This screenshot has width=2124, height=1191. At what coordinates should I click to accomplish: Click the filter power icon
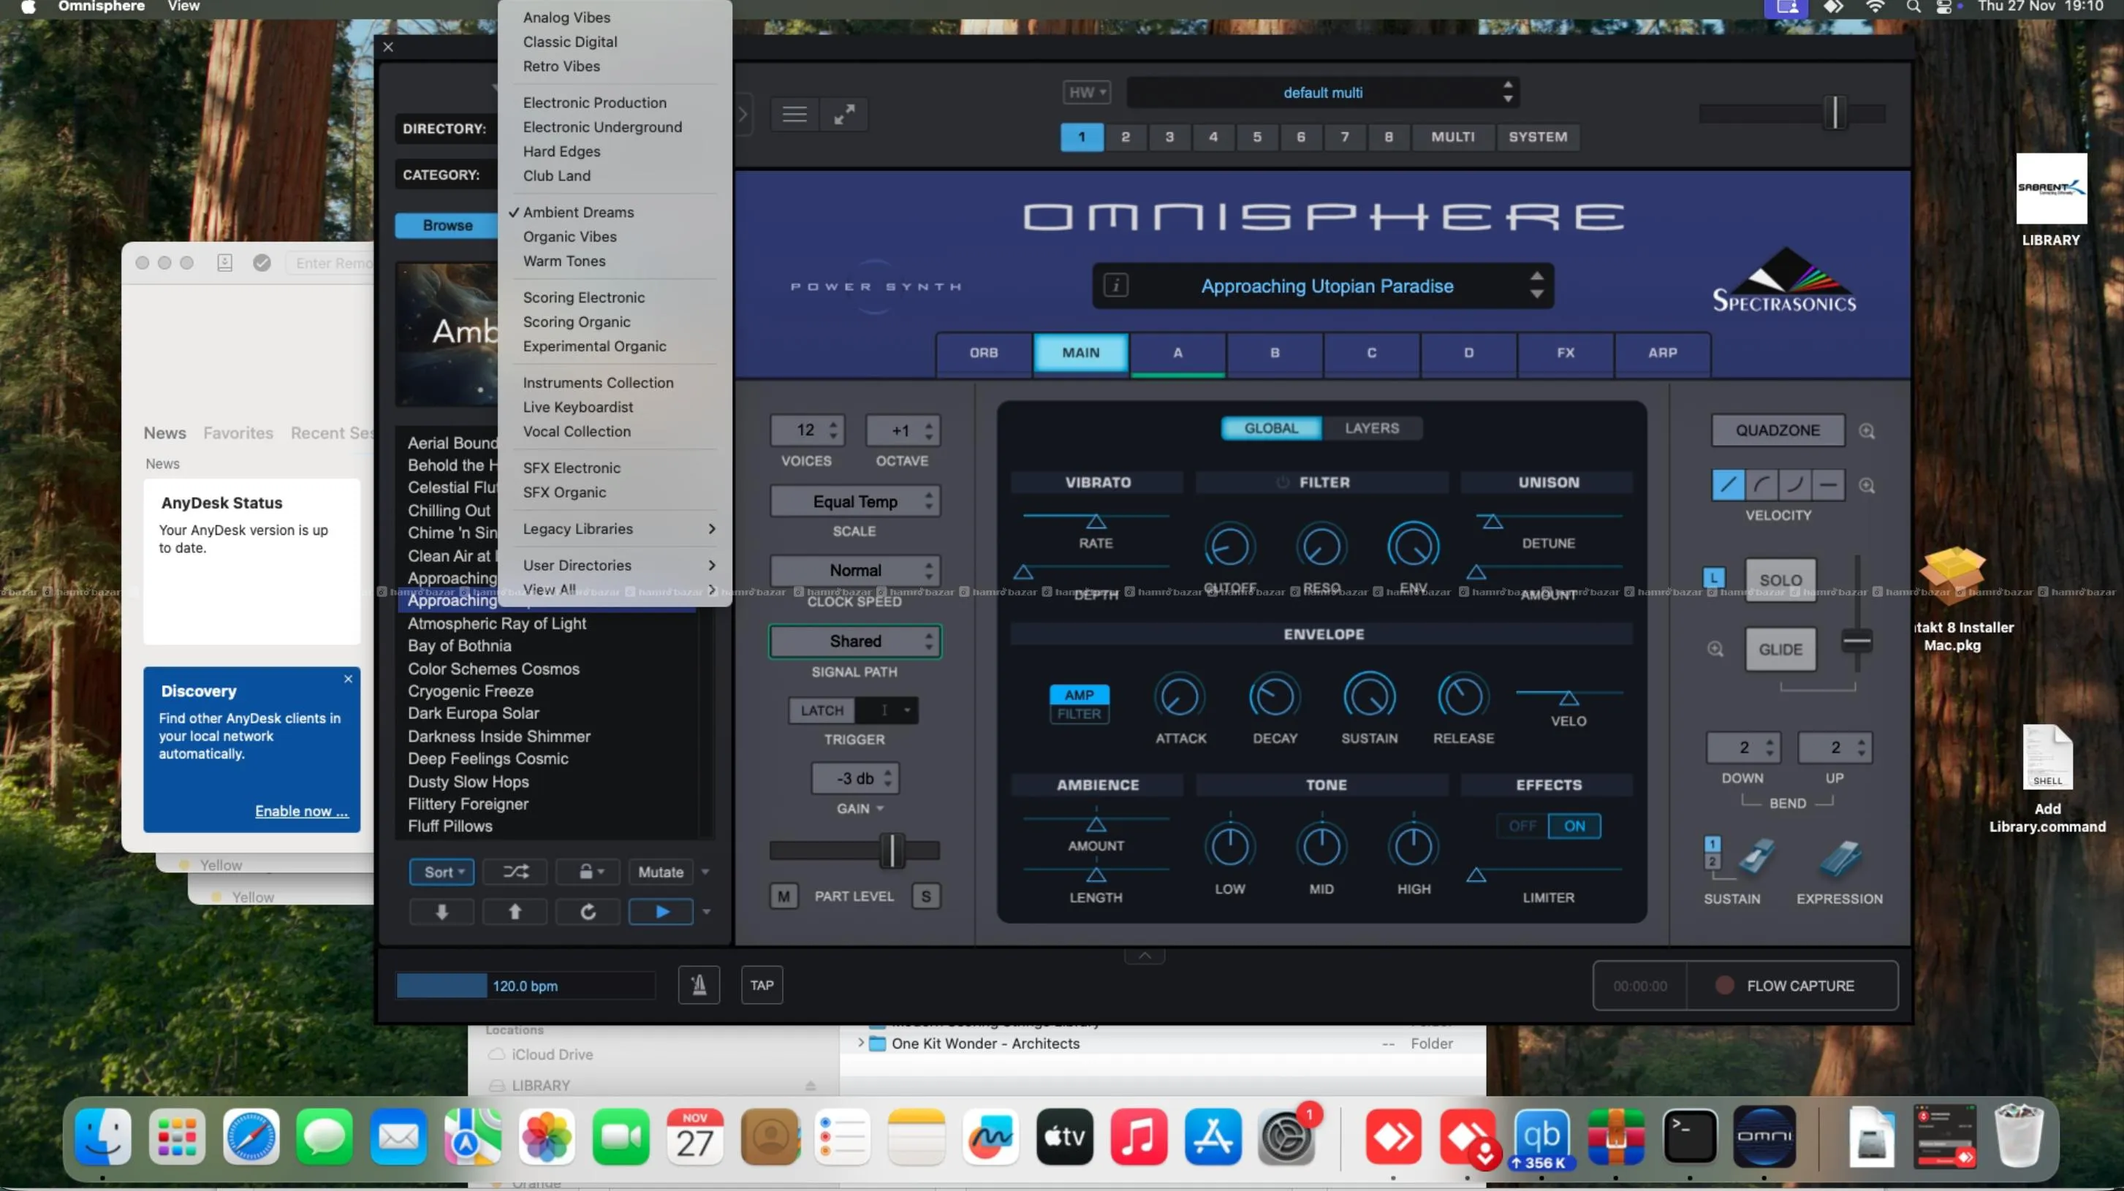tap(1282, 482)
